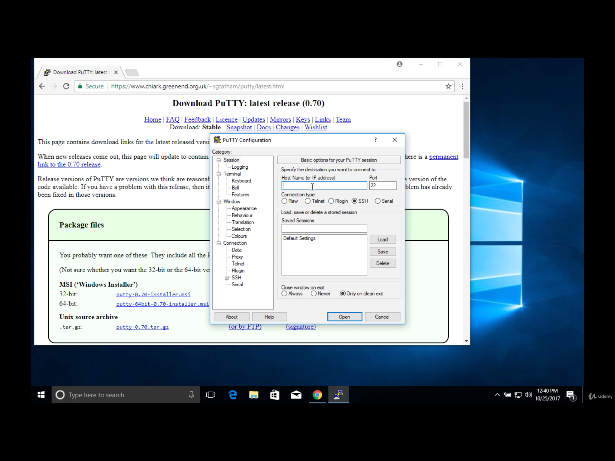
Task: Select Data category under Connection
Action: click(x=236, y=250)
